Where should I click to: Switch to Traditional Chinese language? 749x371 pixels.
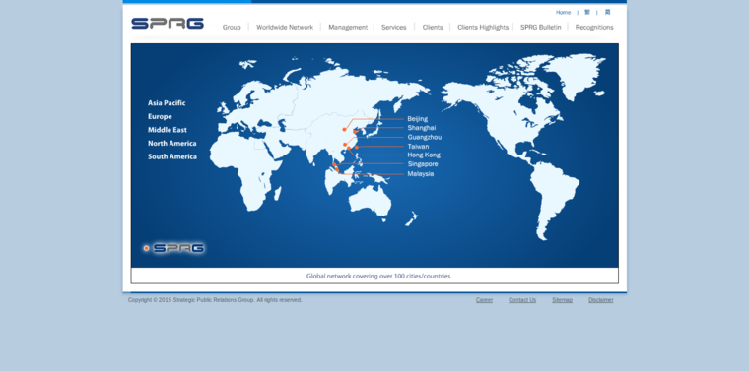(x=587, y=12)
